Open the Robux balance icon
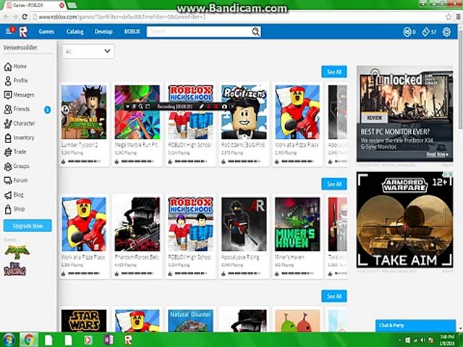The width and height of the screenshot is (463, 347). click(407, 32)
